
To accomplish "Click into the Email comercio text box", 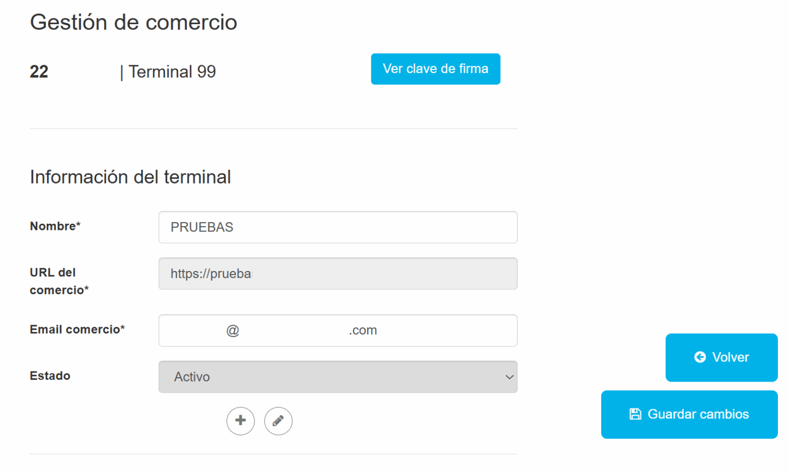I will (338, 330).
